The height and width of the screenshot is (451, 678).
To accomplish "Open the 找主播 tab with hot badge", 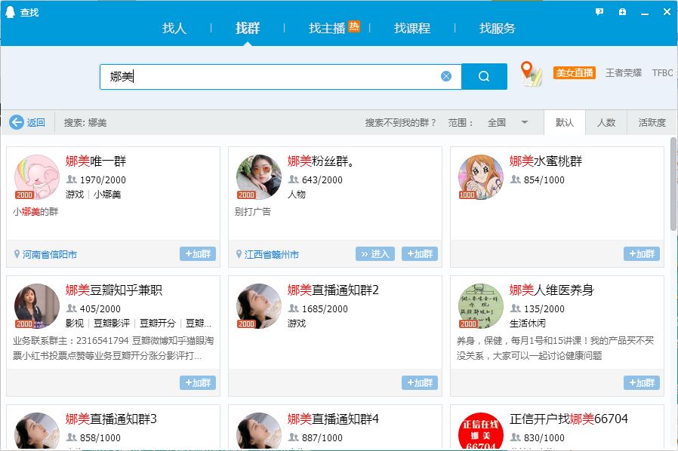I will pyautogui.click(x=326, y=28).
